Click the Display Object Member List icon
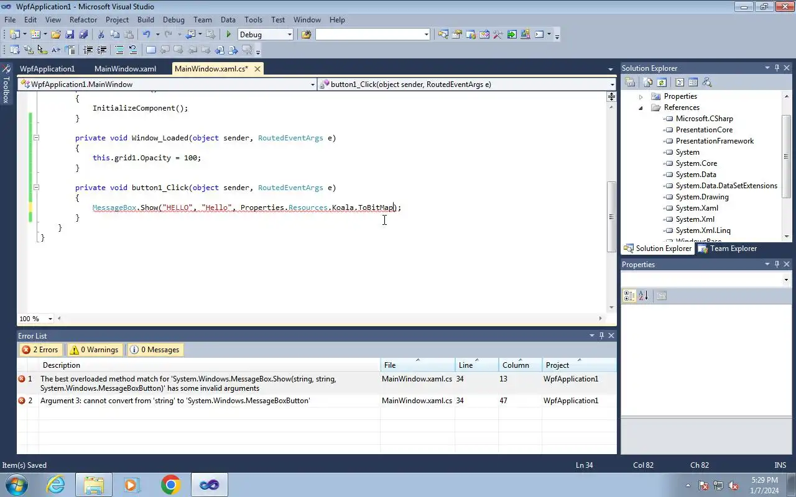 15,50
